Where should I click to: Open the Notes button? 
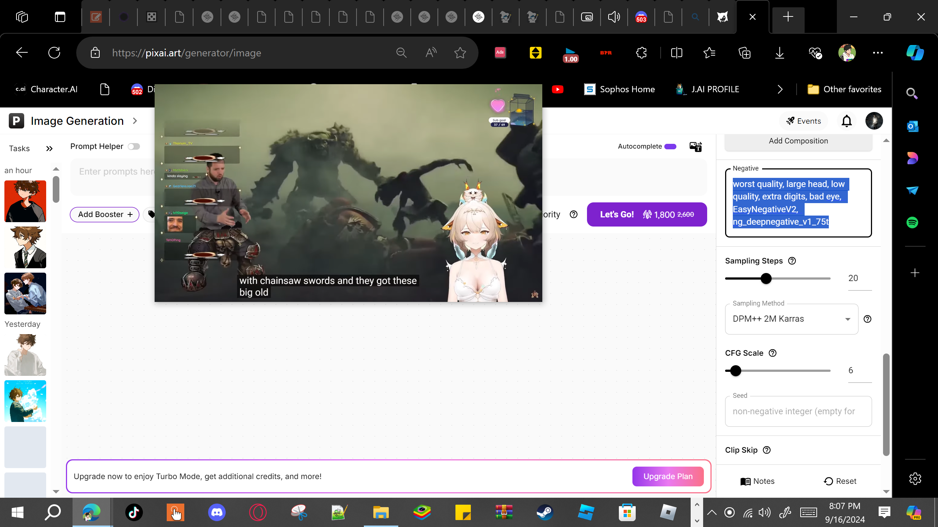coord(757,481)
